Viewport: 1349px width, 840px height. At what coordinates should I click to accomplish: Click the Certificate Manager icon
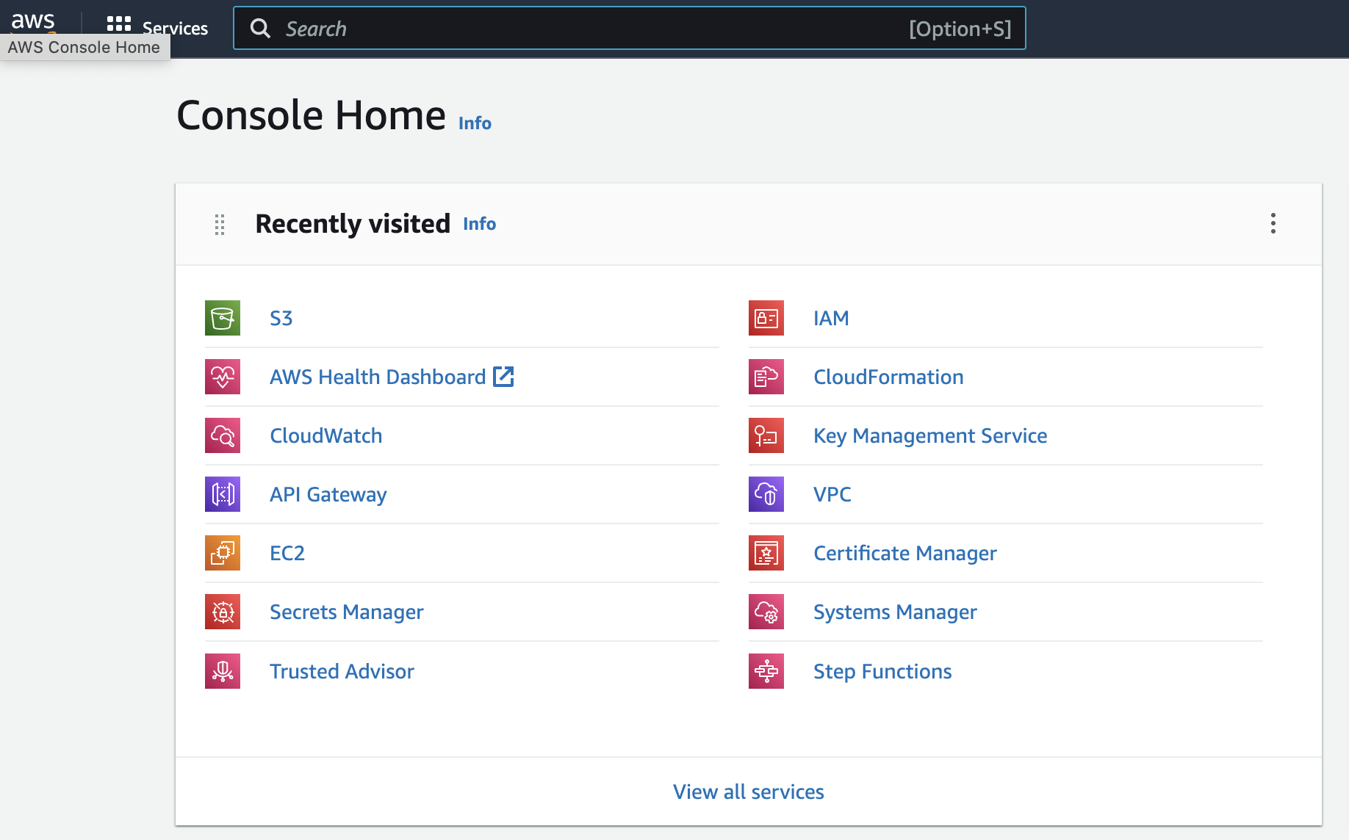pos(766,553)
